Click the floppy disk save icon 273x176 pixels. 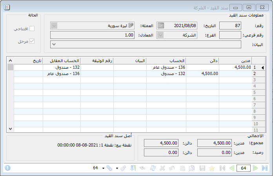(202, 168)
